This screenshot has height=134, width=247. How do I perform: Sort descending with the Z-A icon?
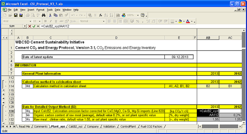111,15
